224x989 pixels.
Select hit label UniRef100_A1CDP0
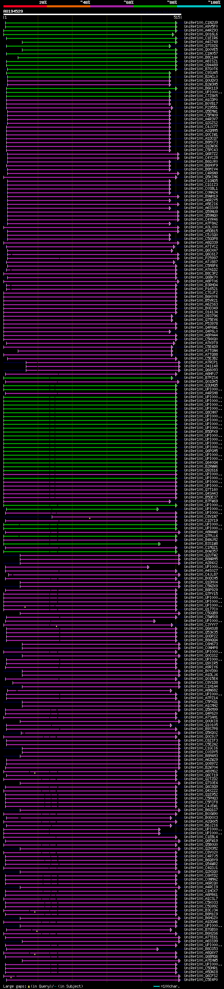201,100
